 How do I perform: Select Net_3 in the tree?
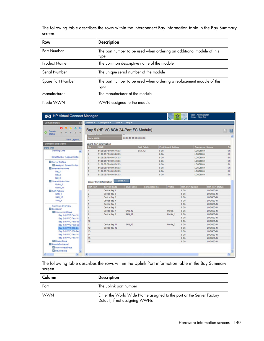pyautogui.click(x=58, y=178)
